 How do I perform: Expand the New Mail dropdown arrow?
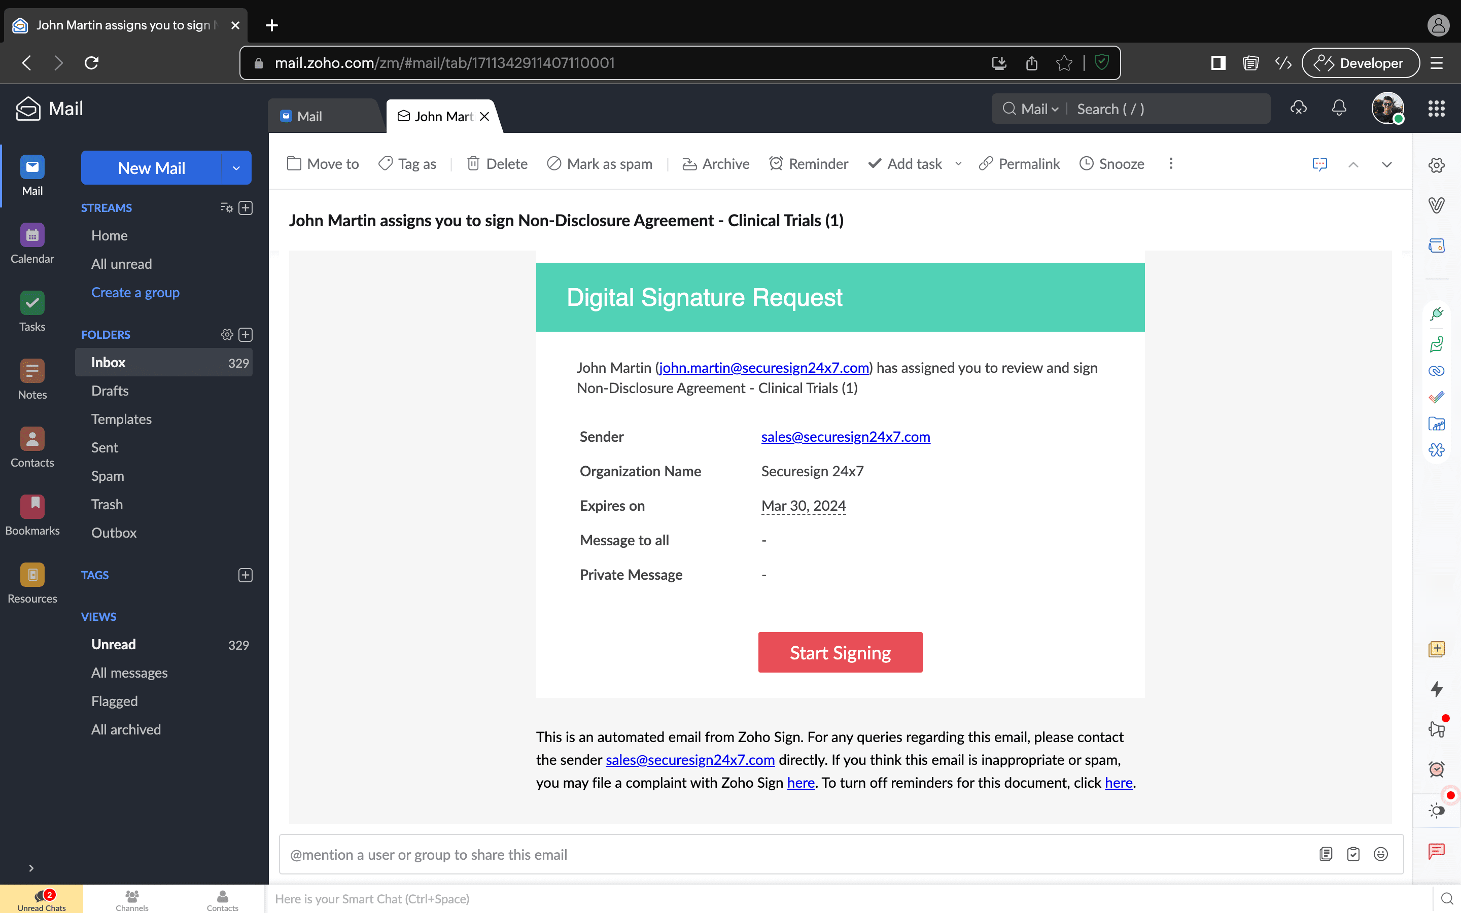tap(236, 168)
